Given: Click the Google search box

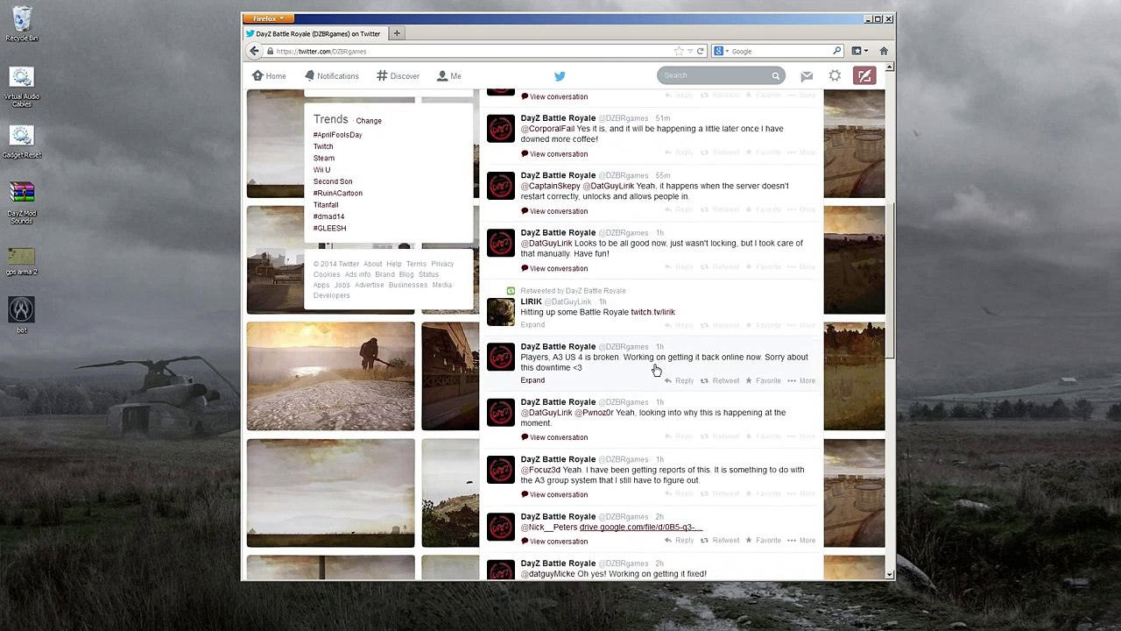Looking at the screenshot, I should (x=779, y=51).
